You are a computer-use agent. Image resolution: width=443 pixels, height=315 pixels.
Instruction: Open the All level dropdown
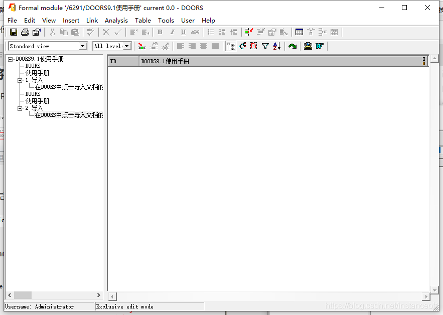click(125, 46)
